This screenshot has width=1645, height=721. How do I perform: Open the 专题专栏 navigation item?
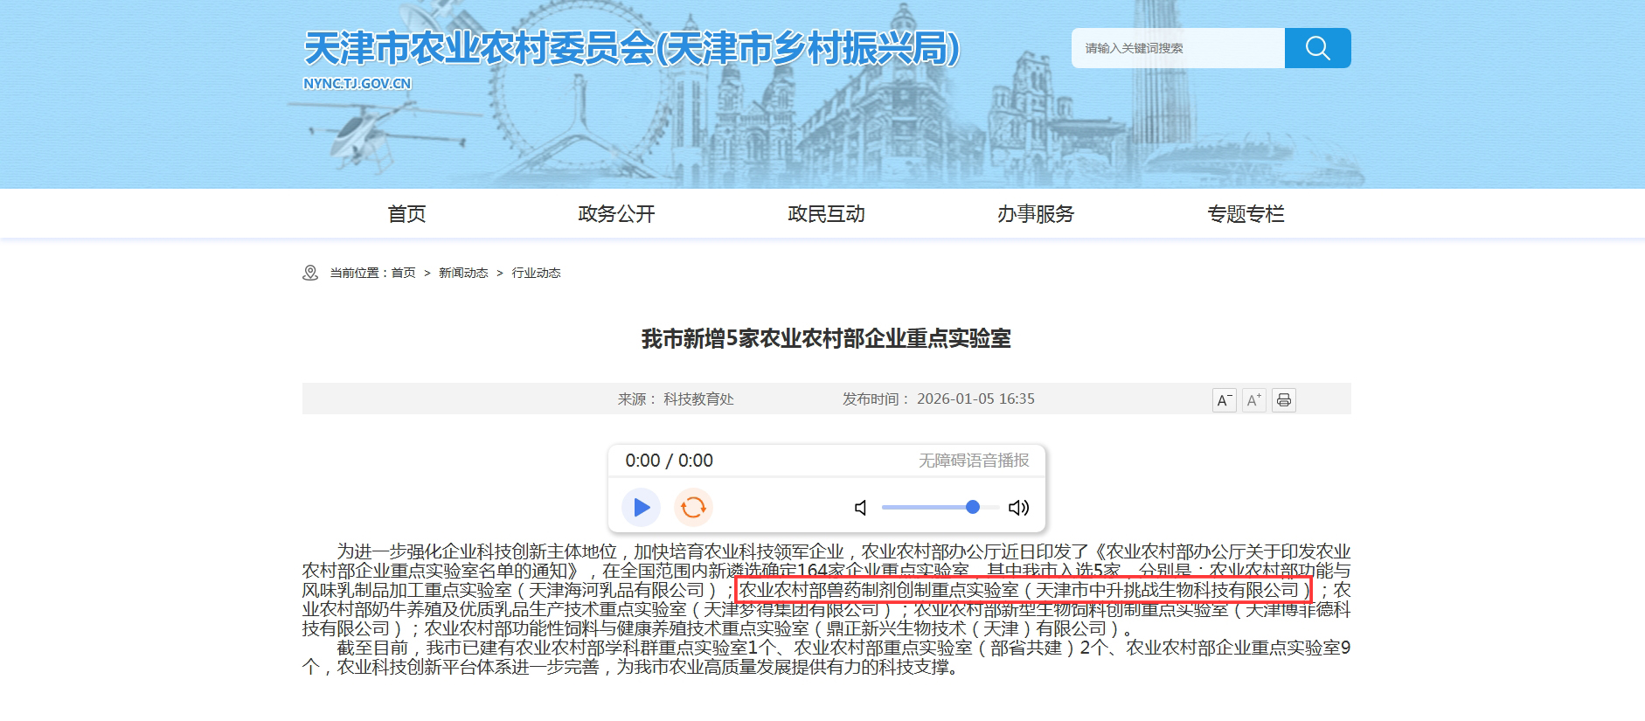[x=1246, y=214]
